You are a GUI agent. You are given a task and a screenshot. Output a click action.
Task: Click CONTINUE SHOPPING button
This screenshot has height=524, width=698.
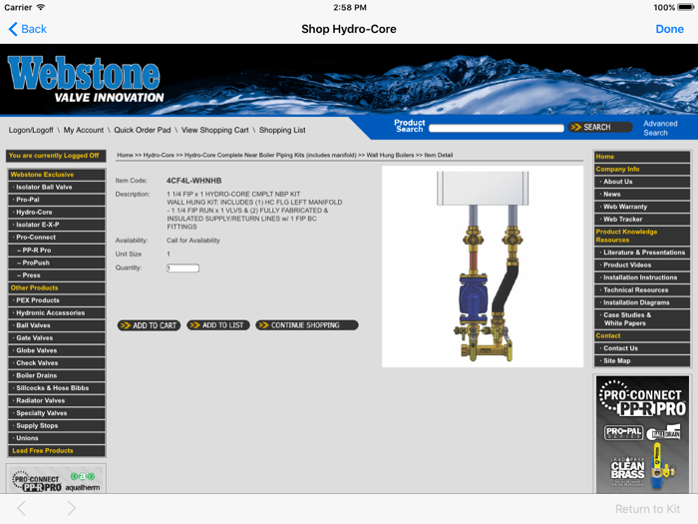click(x=307, y=325)
